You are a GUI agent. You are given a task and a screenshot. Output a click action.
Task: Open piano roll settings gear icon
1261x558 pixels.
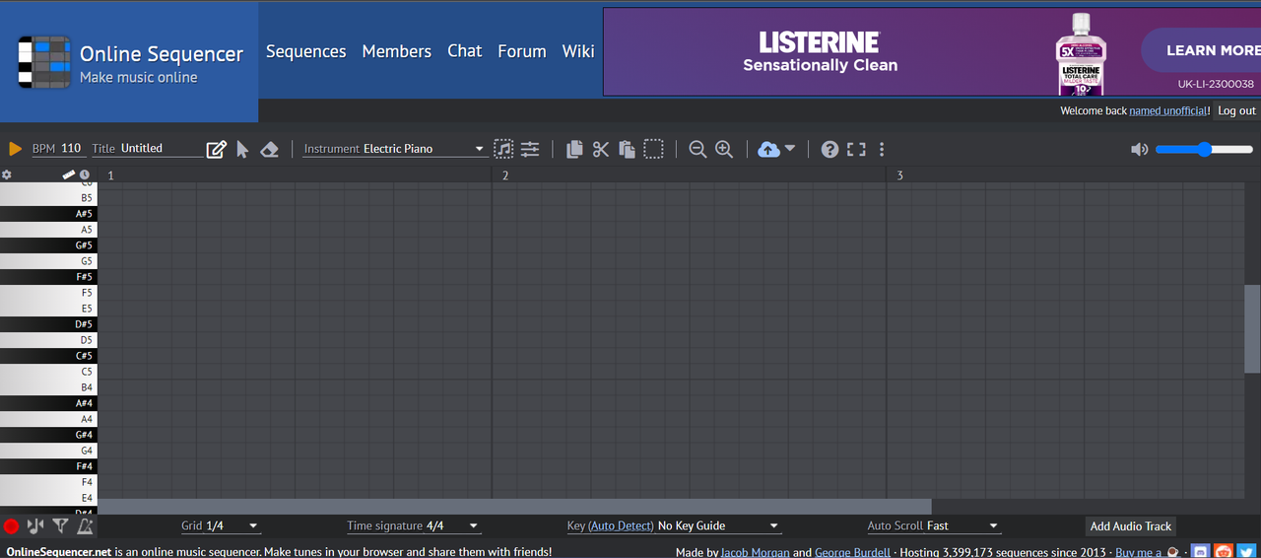6,174
